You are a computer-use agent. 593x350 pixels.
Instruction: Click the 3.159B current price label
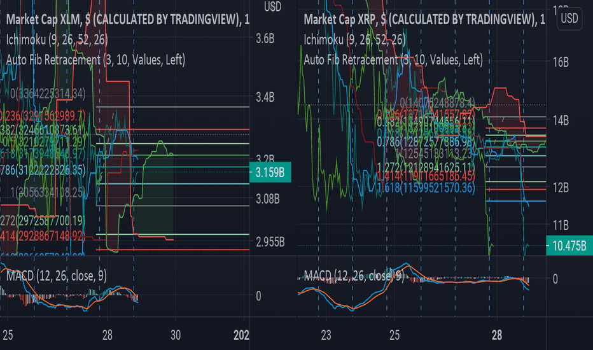(x=270, y=172)
